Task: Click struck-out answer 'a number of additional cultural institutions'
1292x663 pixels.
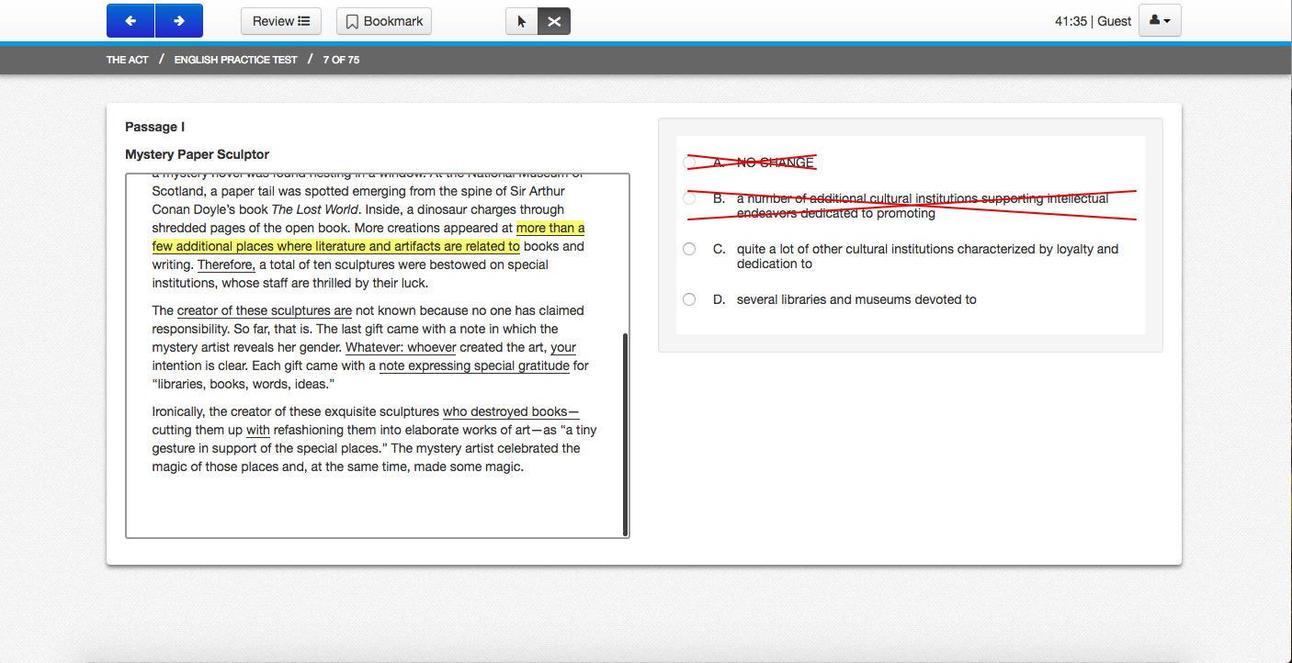Action: pos(857,198)
